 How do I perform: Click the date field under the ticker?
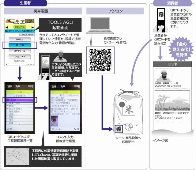pyautogui.click(x=27, y=35)
